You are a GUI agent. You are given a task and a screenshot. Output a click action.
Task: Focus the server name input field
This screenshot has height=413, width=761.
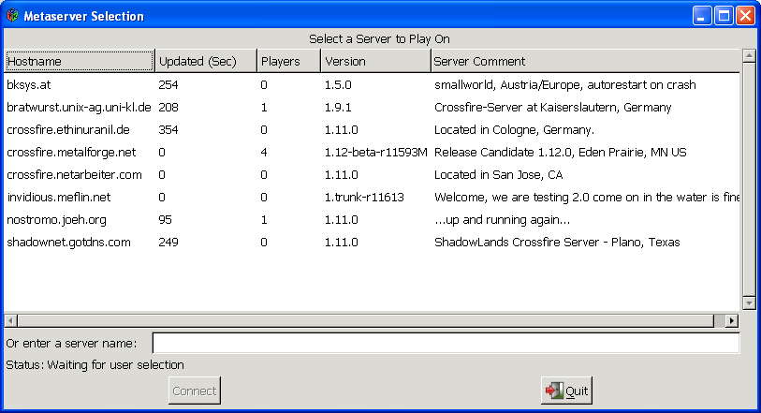(x=446, y=344)
